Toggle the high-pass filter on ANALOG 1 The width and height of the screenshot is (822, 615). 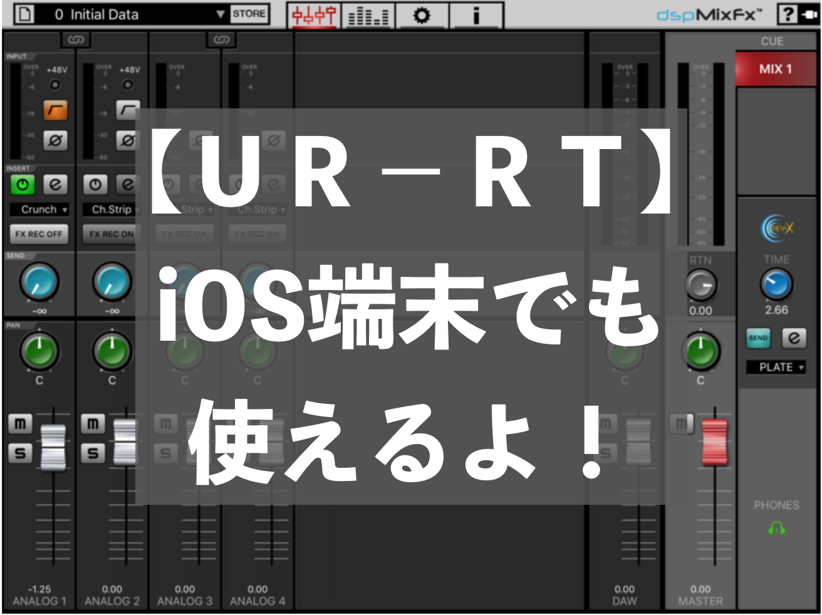coord(55,111)
